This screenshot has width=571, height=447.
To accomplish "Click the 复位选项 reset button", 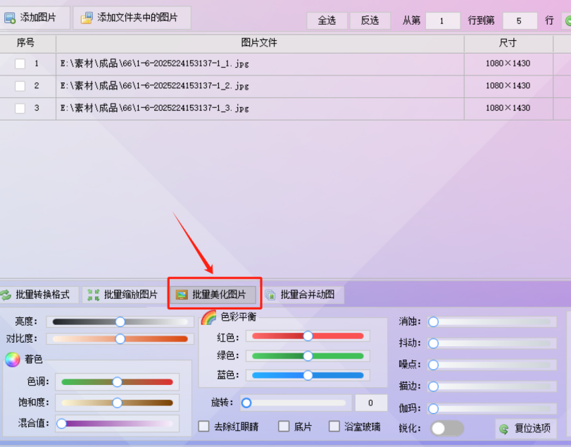I will coord(526,429).
